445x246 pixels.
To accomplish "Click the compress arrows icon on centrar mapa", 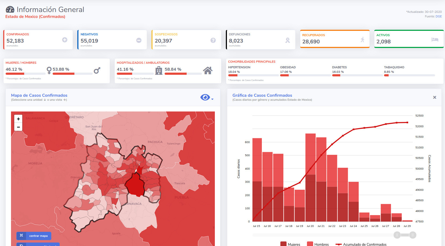I will point(21,235).
